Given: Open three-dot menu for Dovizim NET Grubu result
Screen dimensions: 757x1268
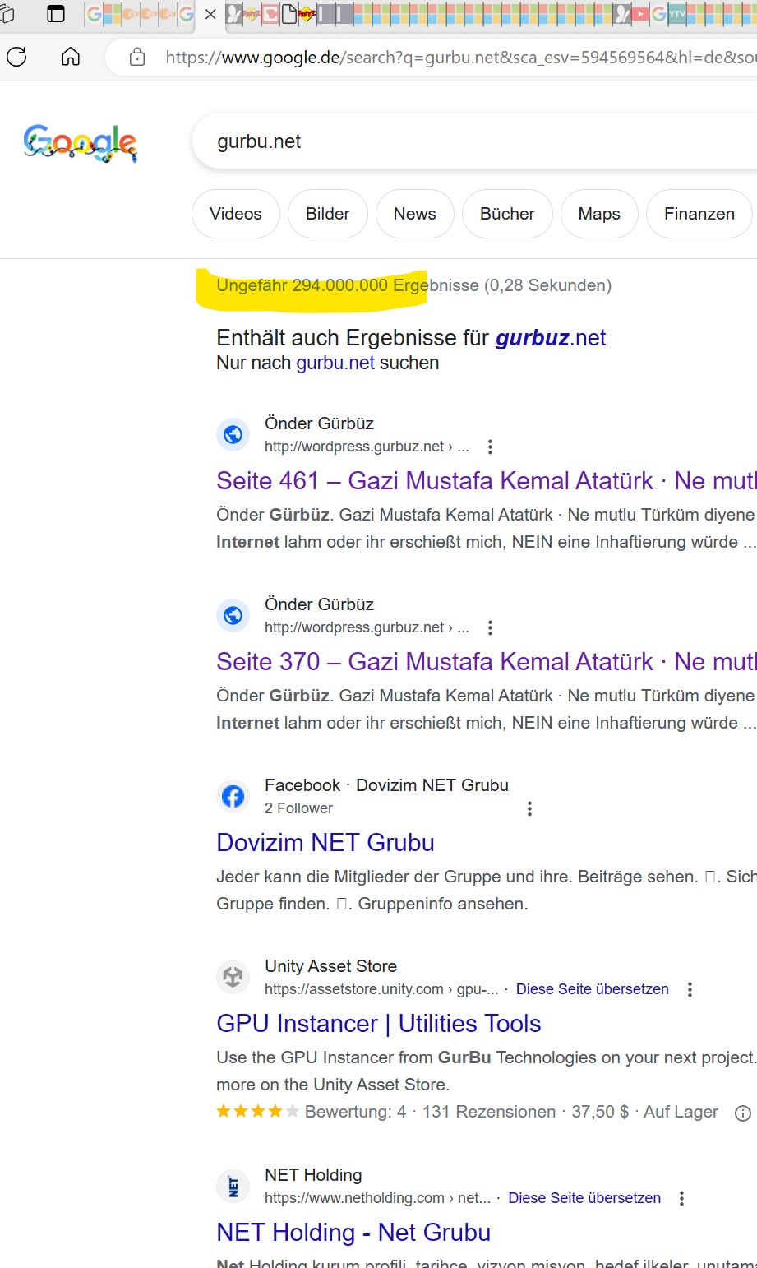Looking at the screenshot, I should click(529, 809).
